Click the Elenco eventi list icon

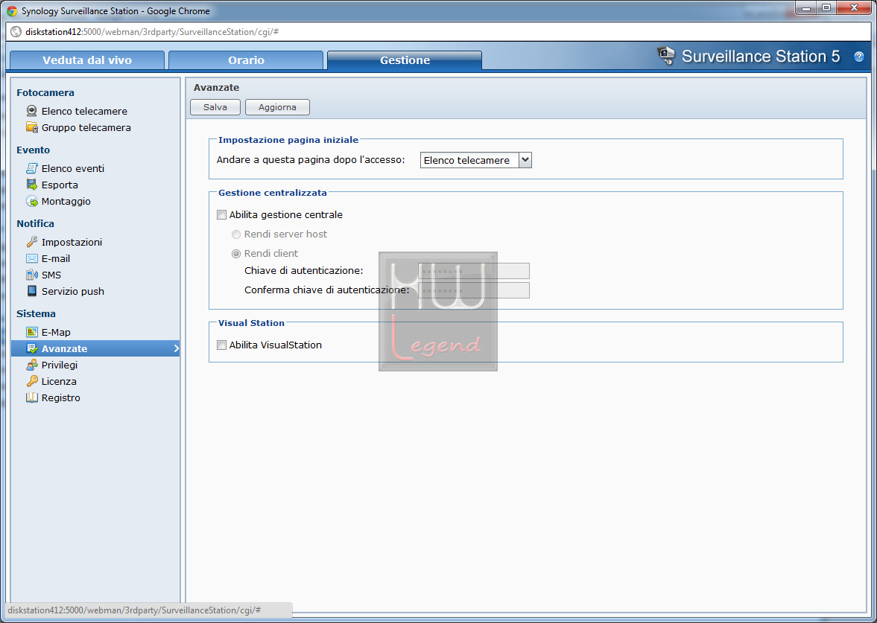tap(32, 168)
